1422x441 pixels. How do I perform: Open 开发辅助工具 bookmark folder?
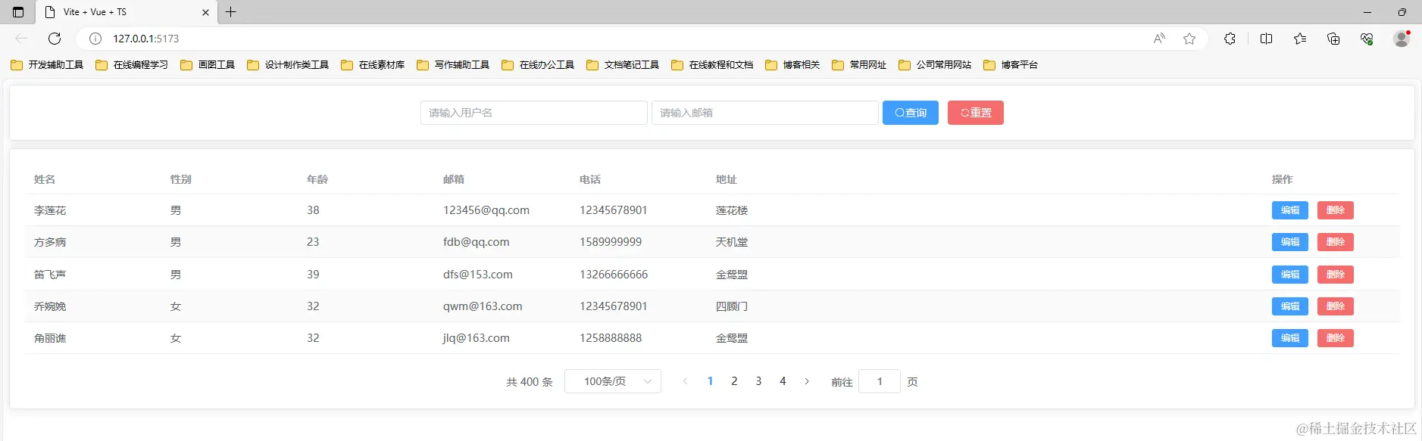click(x=47, y=65)
